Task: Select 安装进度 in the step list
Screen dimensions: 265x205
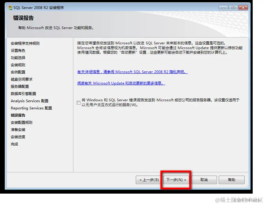Action: click(18, 137)
